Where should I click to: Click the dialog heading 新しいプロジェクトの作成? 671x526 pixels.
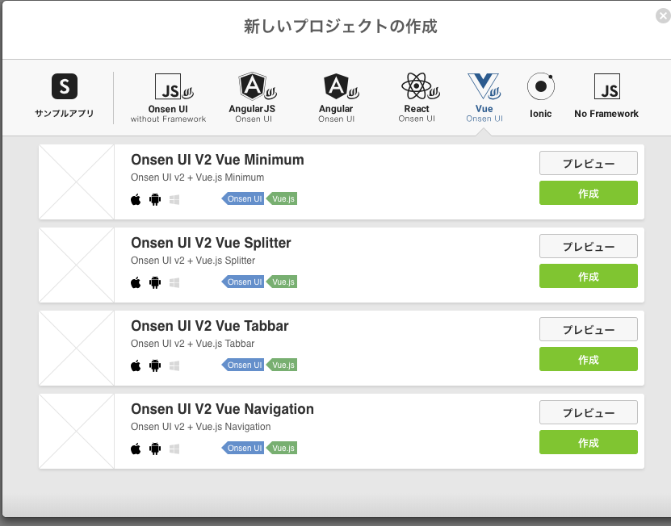(341, 26)
